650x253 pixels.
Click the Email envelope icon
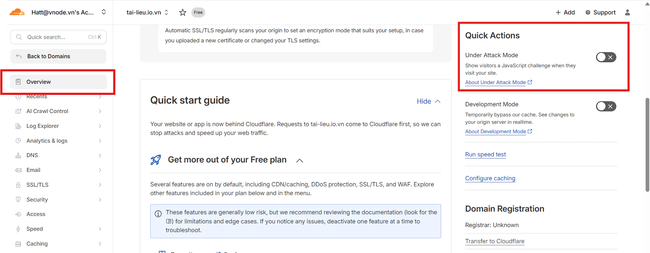(18, 170)
